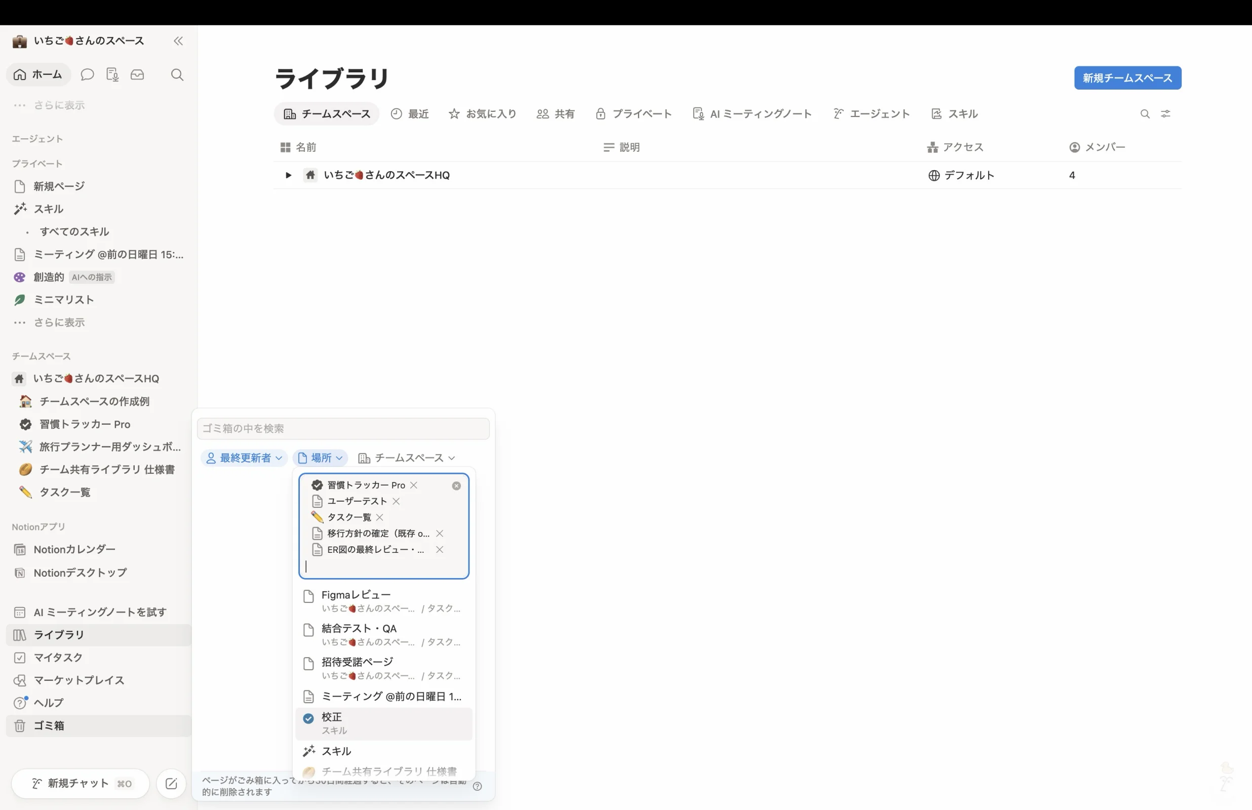
Task: Open 創造的 AI instruction page
Action: pos(99,277)
